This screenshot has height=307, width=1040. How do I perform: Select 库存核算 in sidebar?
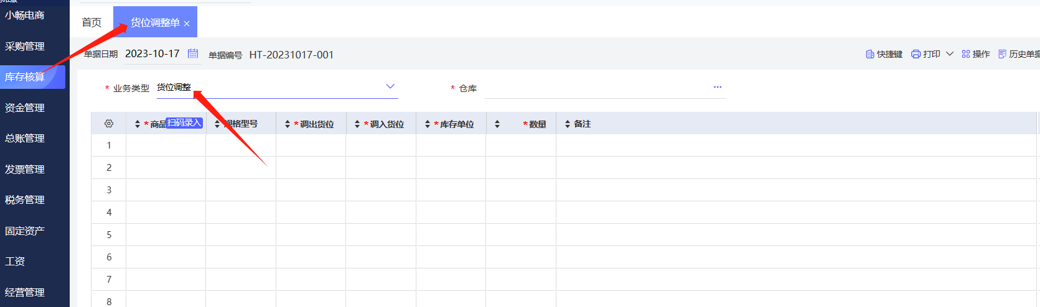pyautogui.click(x=25, y=77)
